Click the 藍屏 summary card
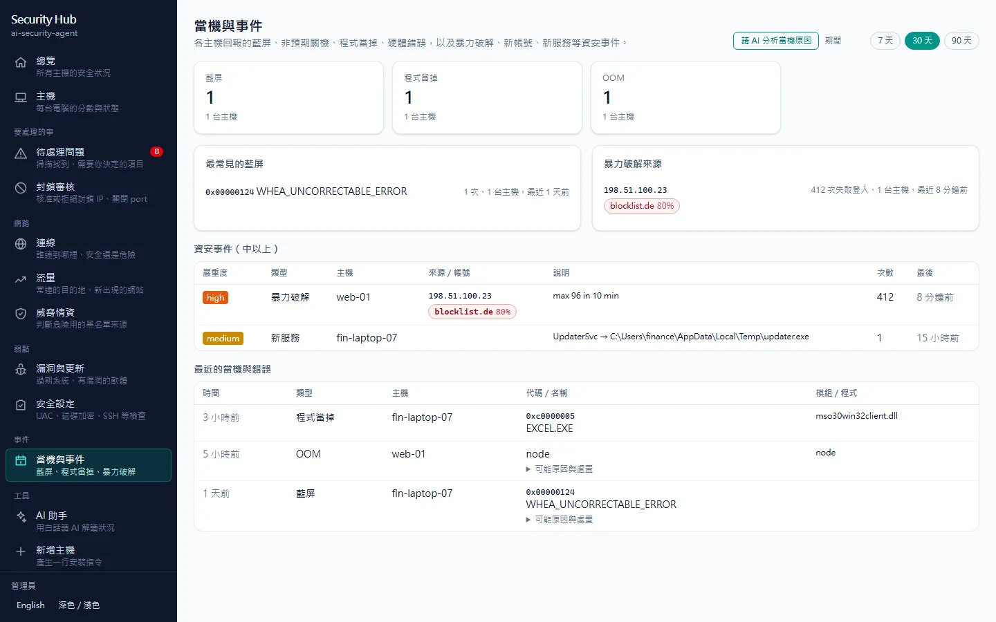Image resolution: width=996 pixels, height=622 pixels. tap(288, 97)
